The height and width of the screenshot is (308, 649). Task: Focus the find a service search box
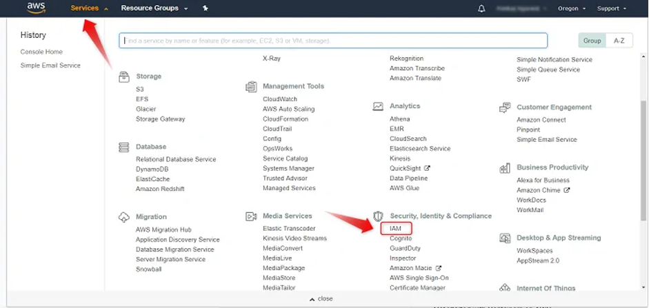[333, 41]
